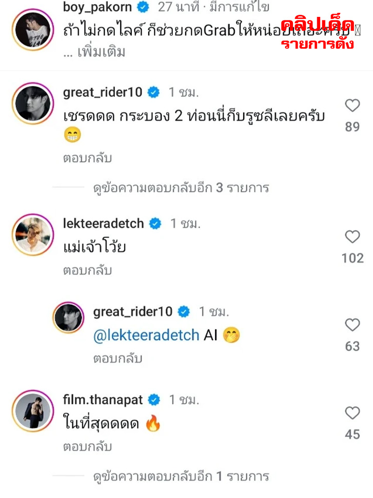
Task: Open lekteeradetch's profile avatar
Action: pyautogui.click(x=33, y=234)
